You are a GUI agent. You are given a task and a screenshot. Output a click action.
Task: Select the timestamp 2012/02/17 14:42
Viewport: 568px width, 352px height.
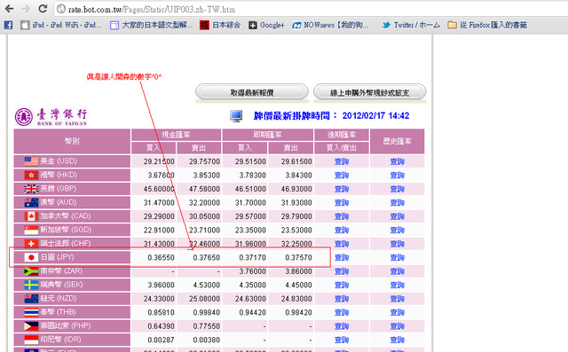point(375,116)
